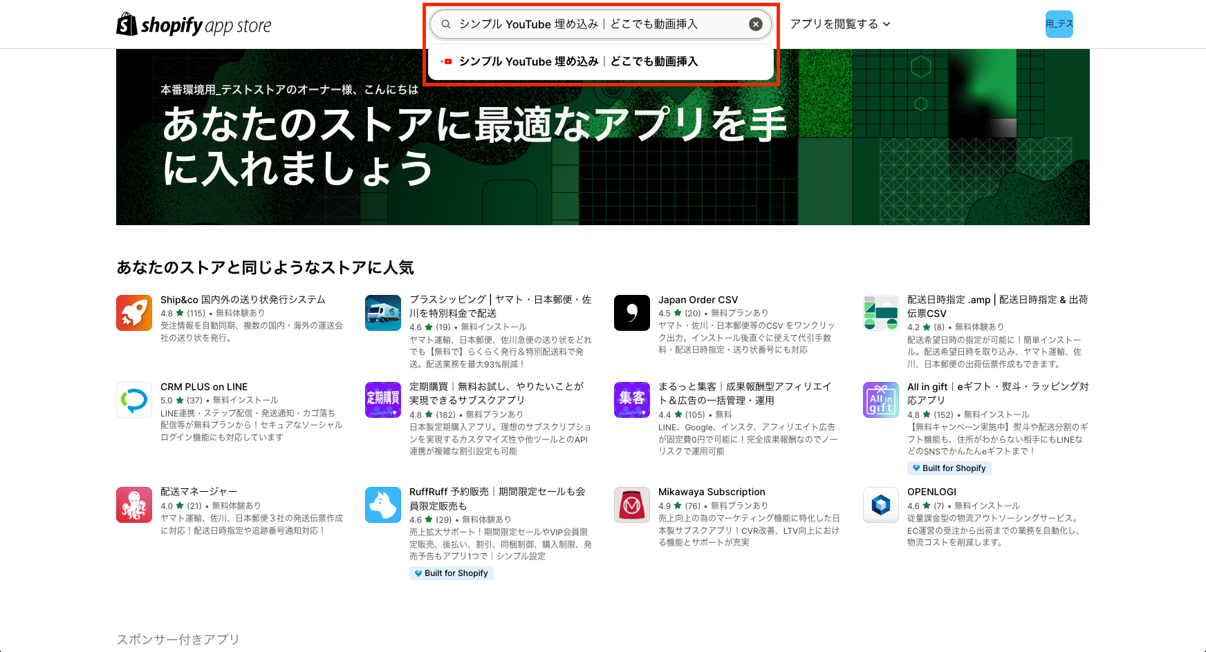Viewport: 1206px width, 652px height.
Task: Open the 配送日時指定 .amp app link
Action: [x=996, y=299]
